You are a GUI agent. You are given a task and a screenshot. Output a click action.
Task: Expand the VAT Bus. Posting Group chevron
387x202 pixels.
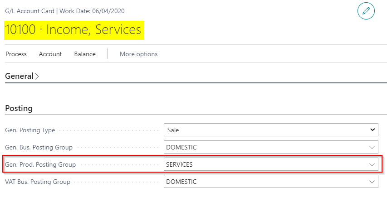372,182
